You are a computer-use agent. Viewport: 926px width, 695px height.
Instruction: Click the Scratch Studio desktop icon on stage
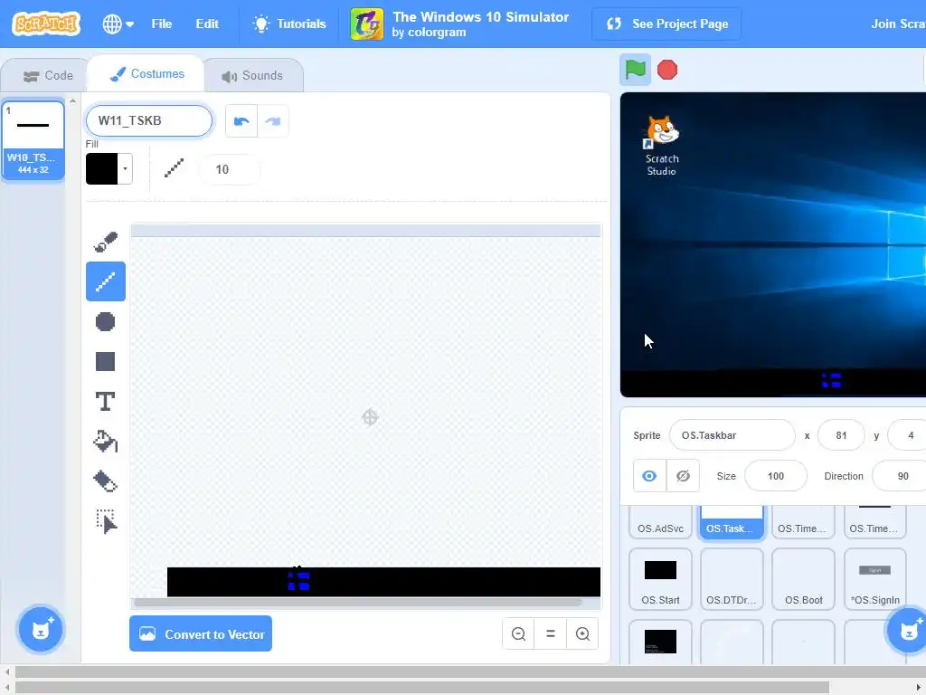pyautogui.click(x=661, y=146)
